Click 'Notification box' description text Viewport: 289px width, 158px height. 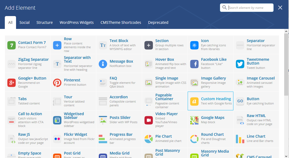(x=121, y=66)
